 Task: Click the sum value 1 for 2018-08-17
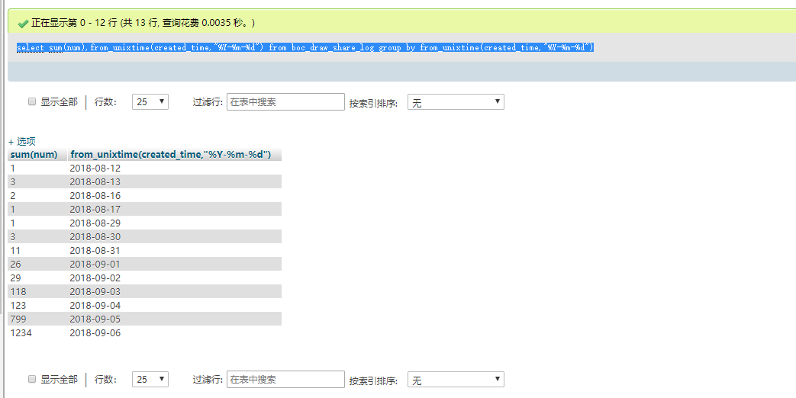point(13,209)
